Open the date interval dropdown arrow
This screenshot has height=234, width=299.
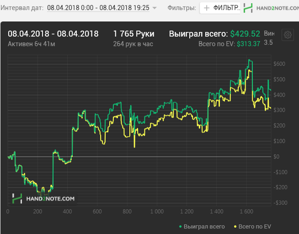(x=155, y=8)
